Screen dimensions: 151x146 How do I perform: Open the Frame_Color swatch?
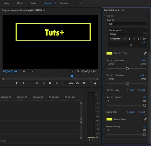[x=109, y=119]
